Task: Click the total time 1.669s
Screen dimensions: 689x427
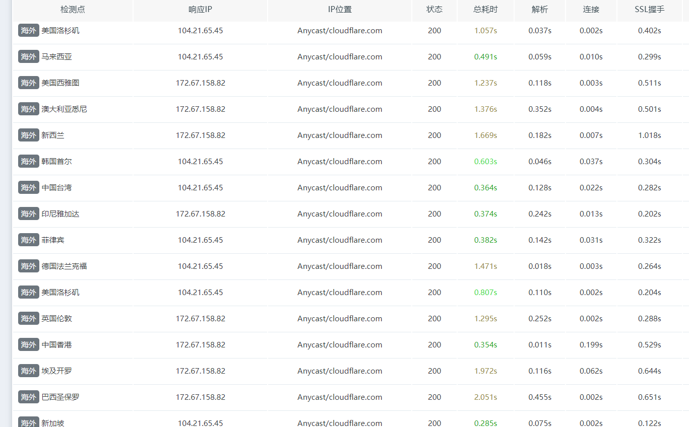Action: [485, 135]
